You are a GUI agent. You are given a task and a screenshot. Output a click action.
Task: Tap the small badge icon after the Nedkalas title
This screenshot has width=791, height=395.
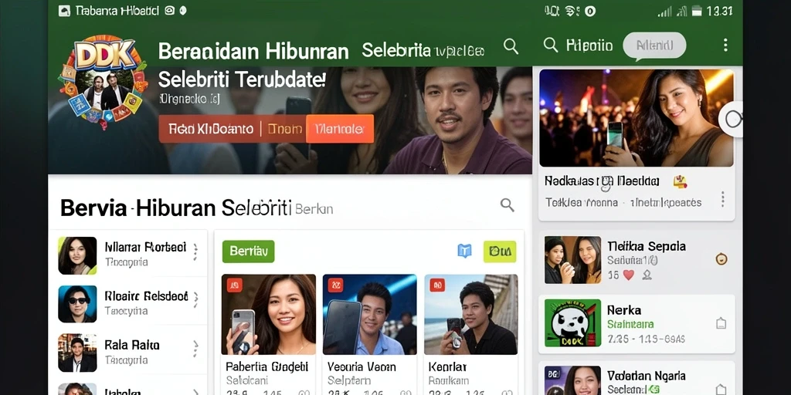680,182
